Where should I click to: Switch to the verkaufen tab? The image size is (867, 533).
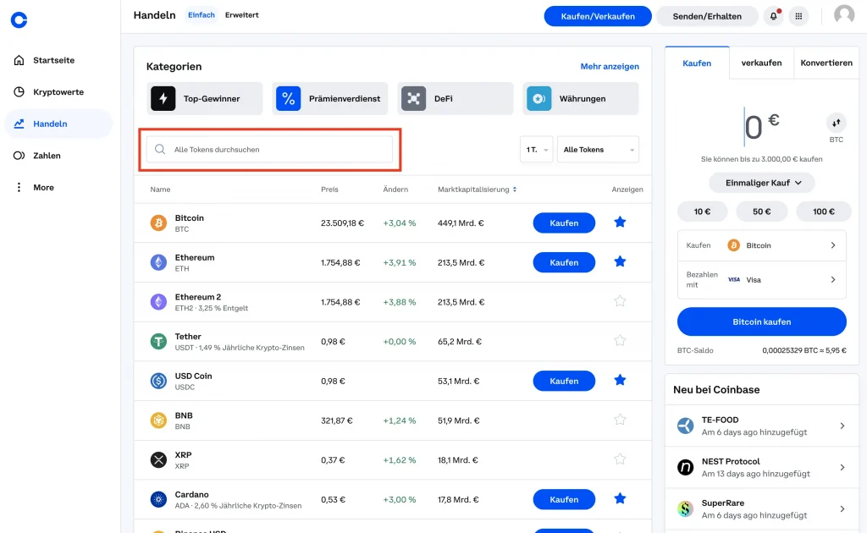click(x=761, y=63)
